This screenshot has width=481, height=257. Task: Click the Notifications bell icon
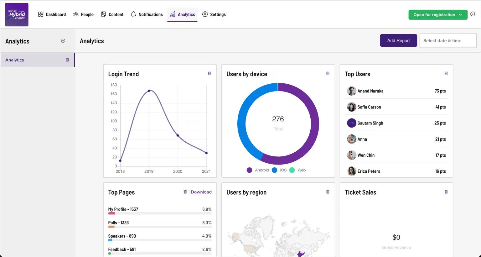[x=133, y=14]
